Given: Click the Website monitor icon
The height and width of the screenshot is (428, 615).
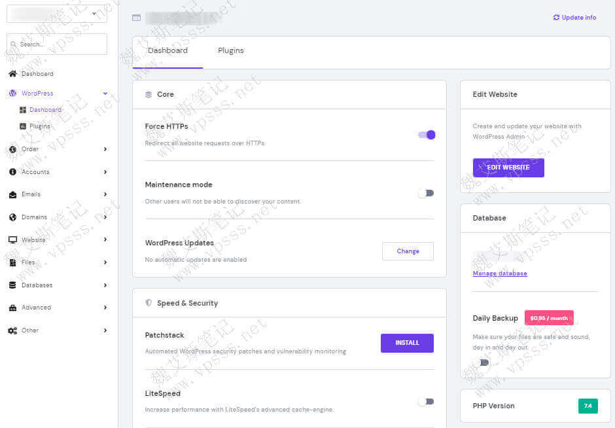Looking at the screenshot, I should 12,240.
